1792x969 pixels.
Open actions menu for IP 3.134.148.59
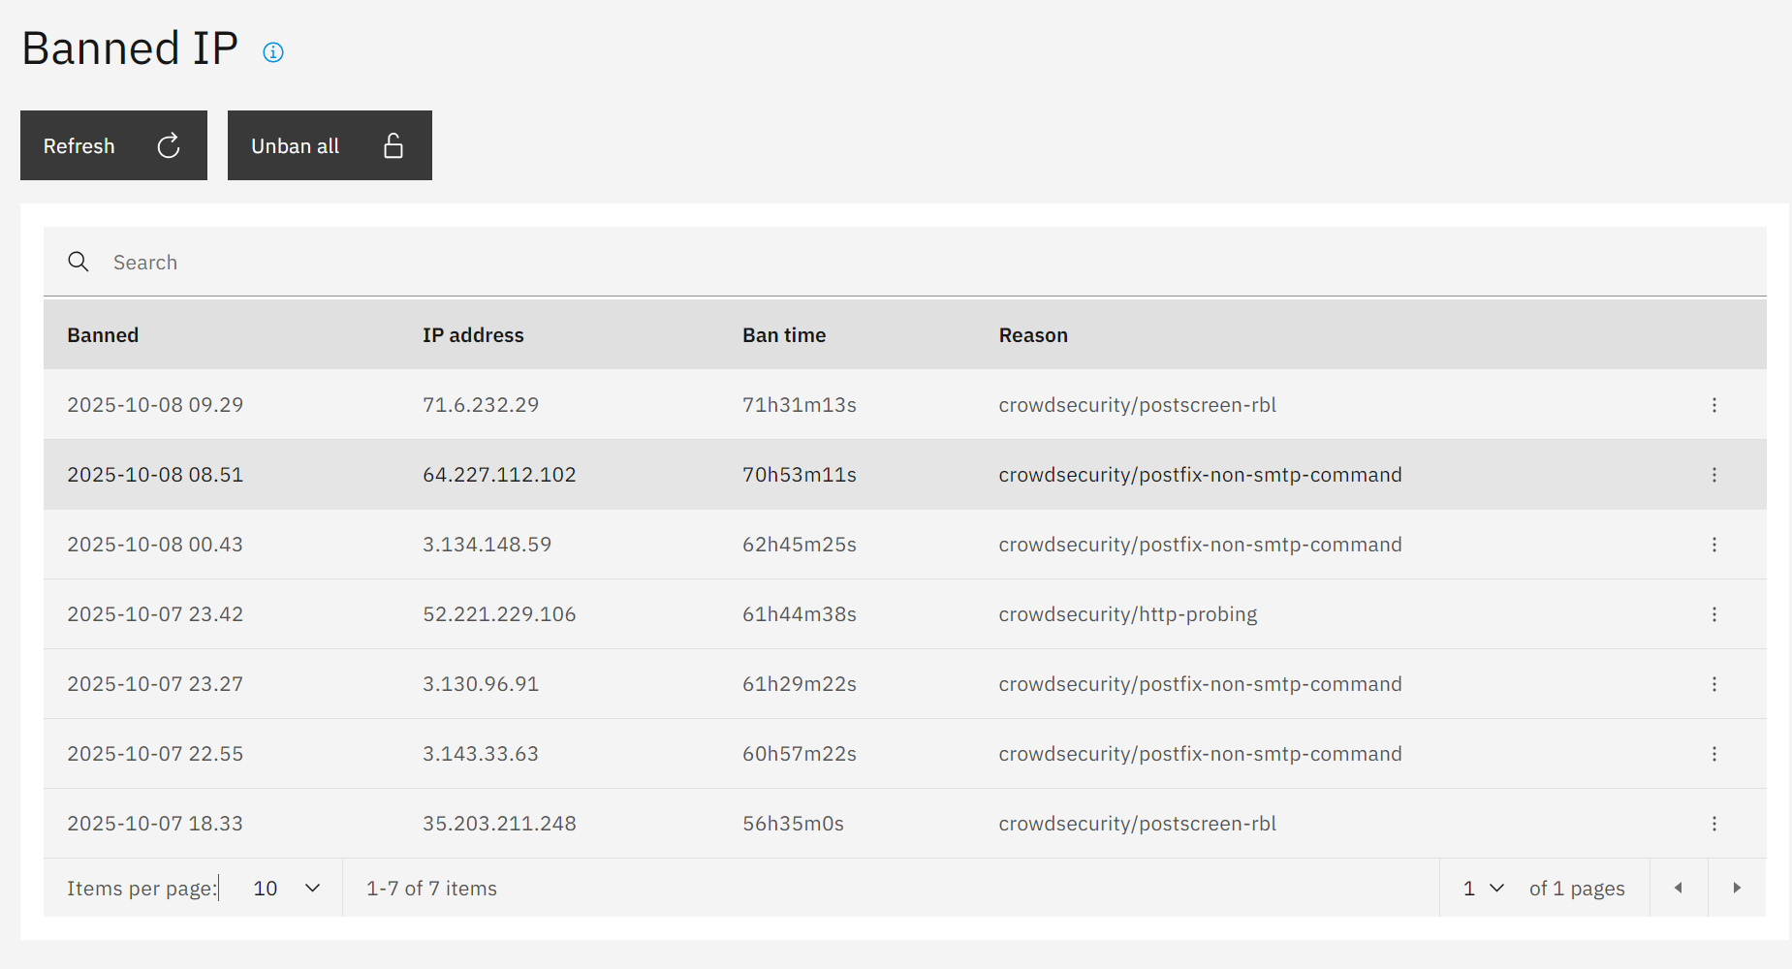1713,545
